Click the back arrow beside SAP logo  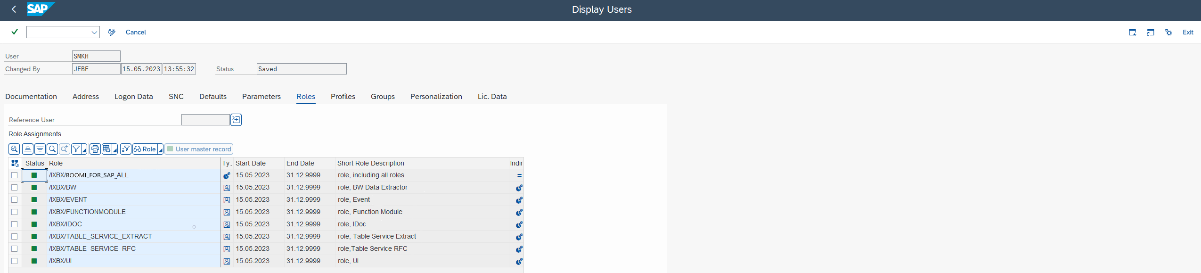pyautogui.click(x=14, y=9)
